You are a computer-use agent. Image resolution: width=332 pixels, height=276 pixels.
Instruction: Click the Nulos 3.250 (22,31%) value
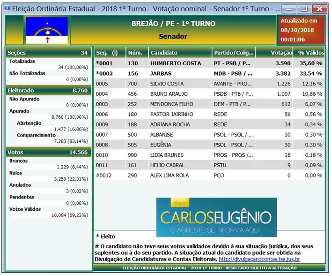click(x=71, y=179)
